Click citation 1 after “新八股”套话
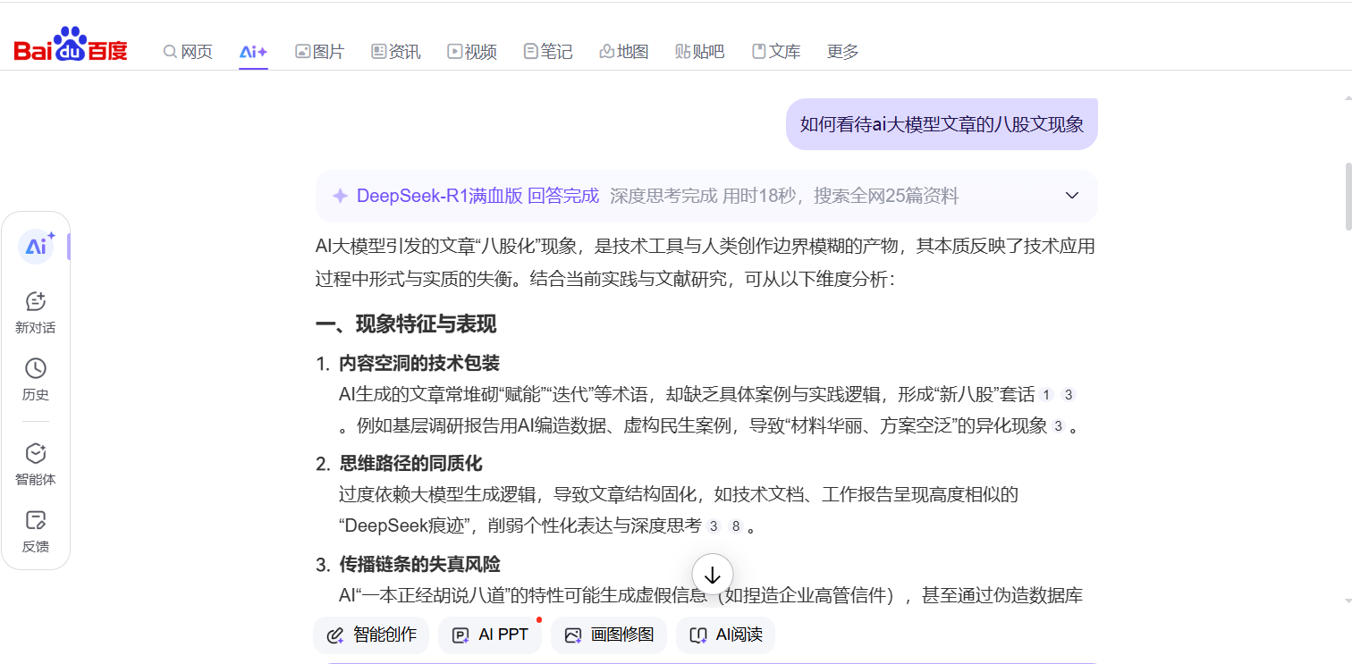Screen dimensions: 1352x664 pos(1046,395)
